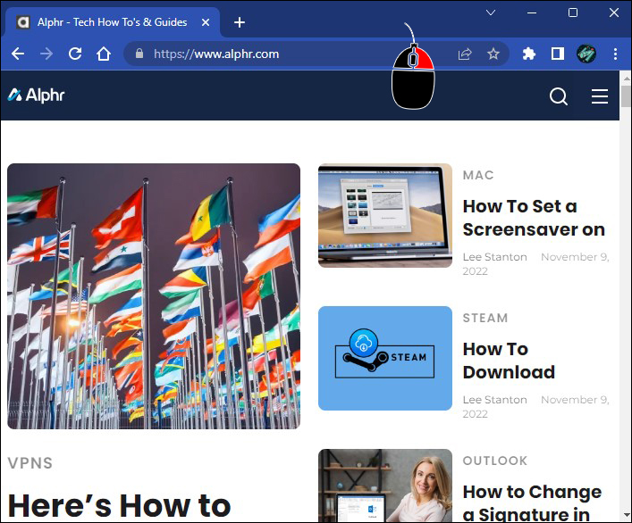Toggle the browser side panel
The image size is (632, 523).
[558, 54]
